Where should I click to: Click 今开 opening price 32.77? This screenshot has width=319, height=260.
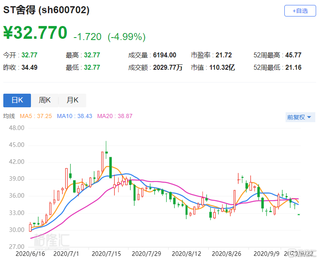29,55
